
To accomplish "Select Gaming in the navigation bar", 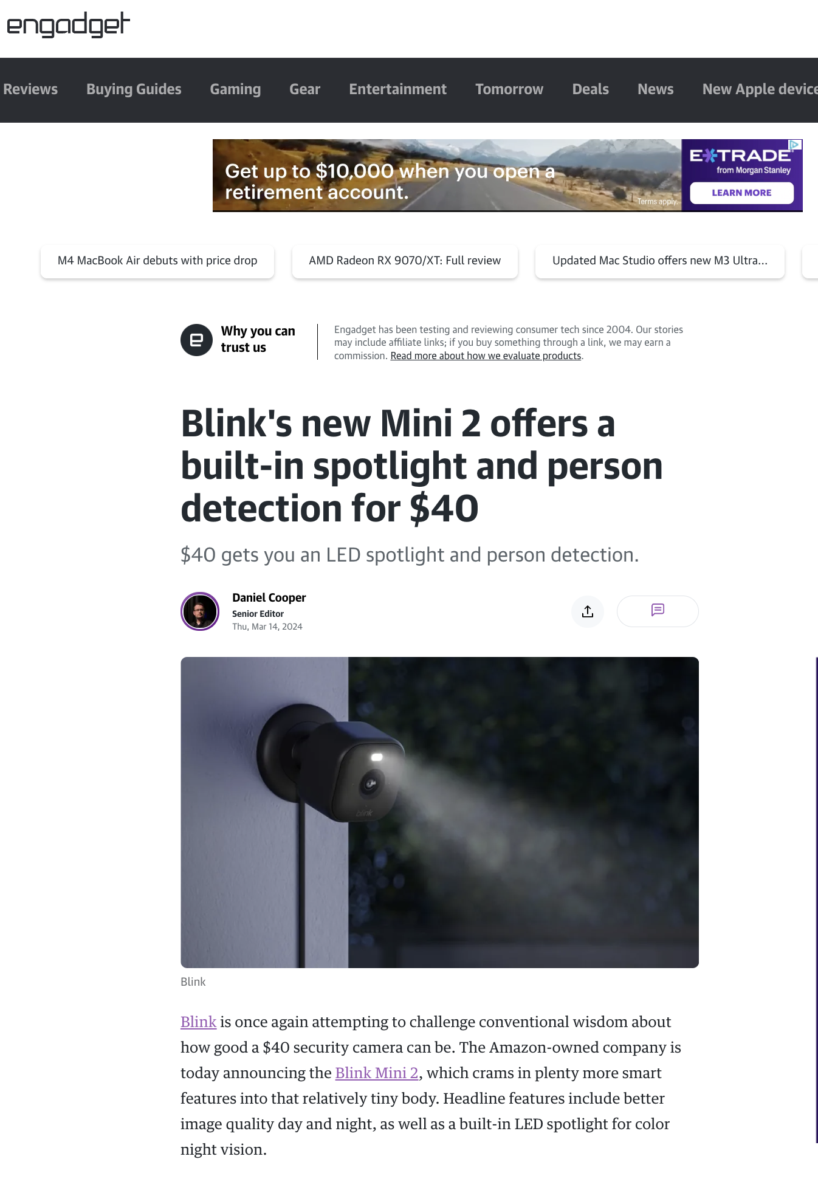I will [x=235, y=89].
